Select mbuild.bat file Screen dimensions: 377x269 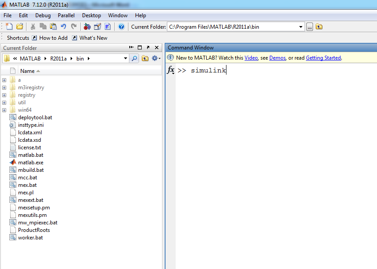(31, 170)
